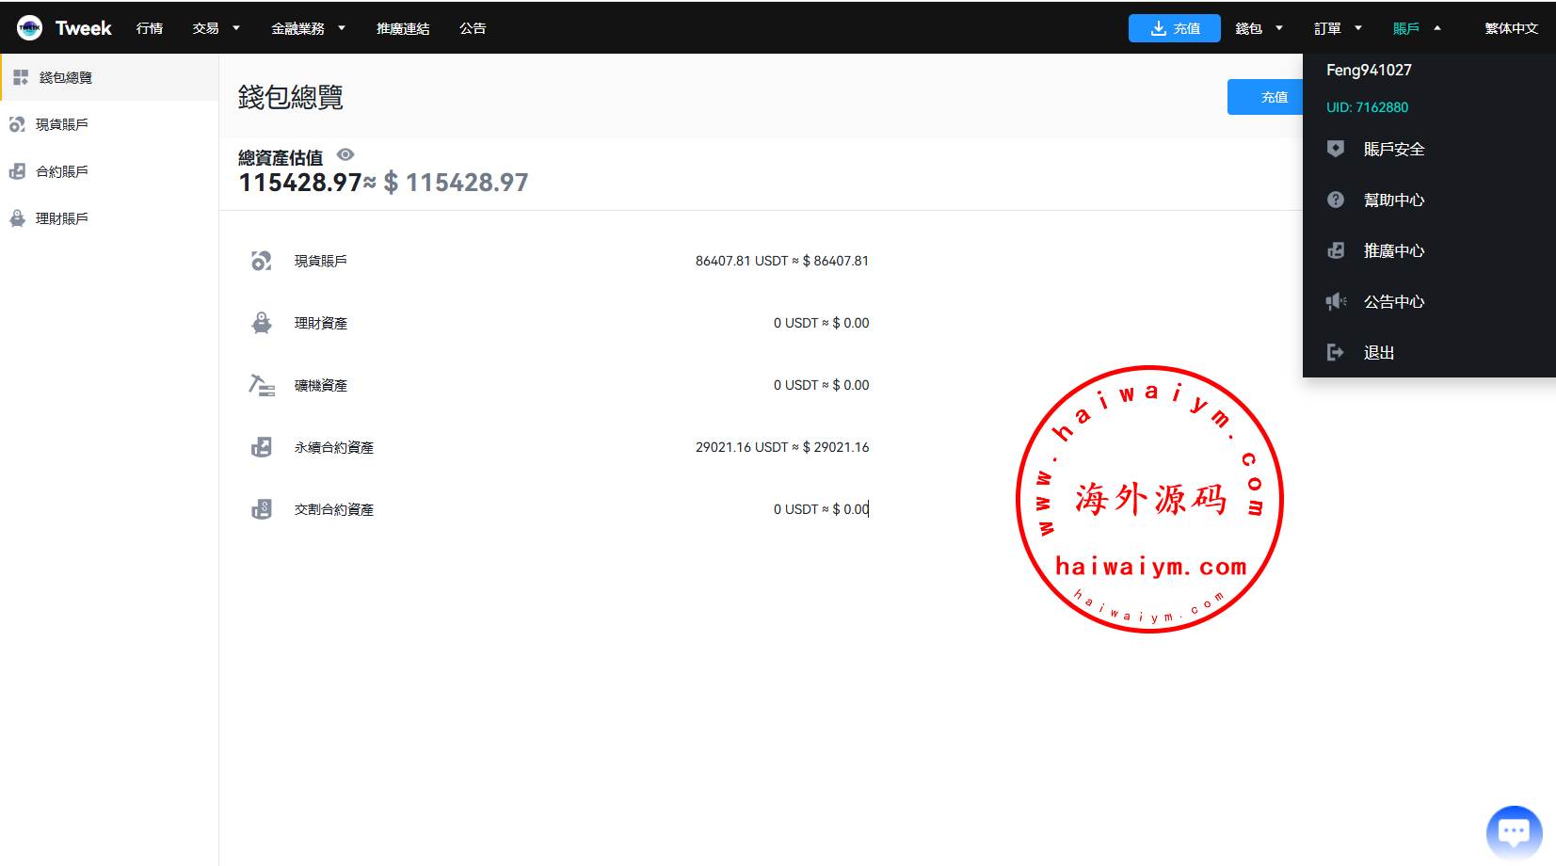Switch language via 繁体中文
1556x866 pixels.
click(x=1511, y=28)
